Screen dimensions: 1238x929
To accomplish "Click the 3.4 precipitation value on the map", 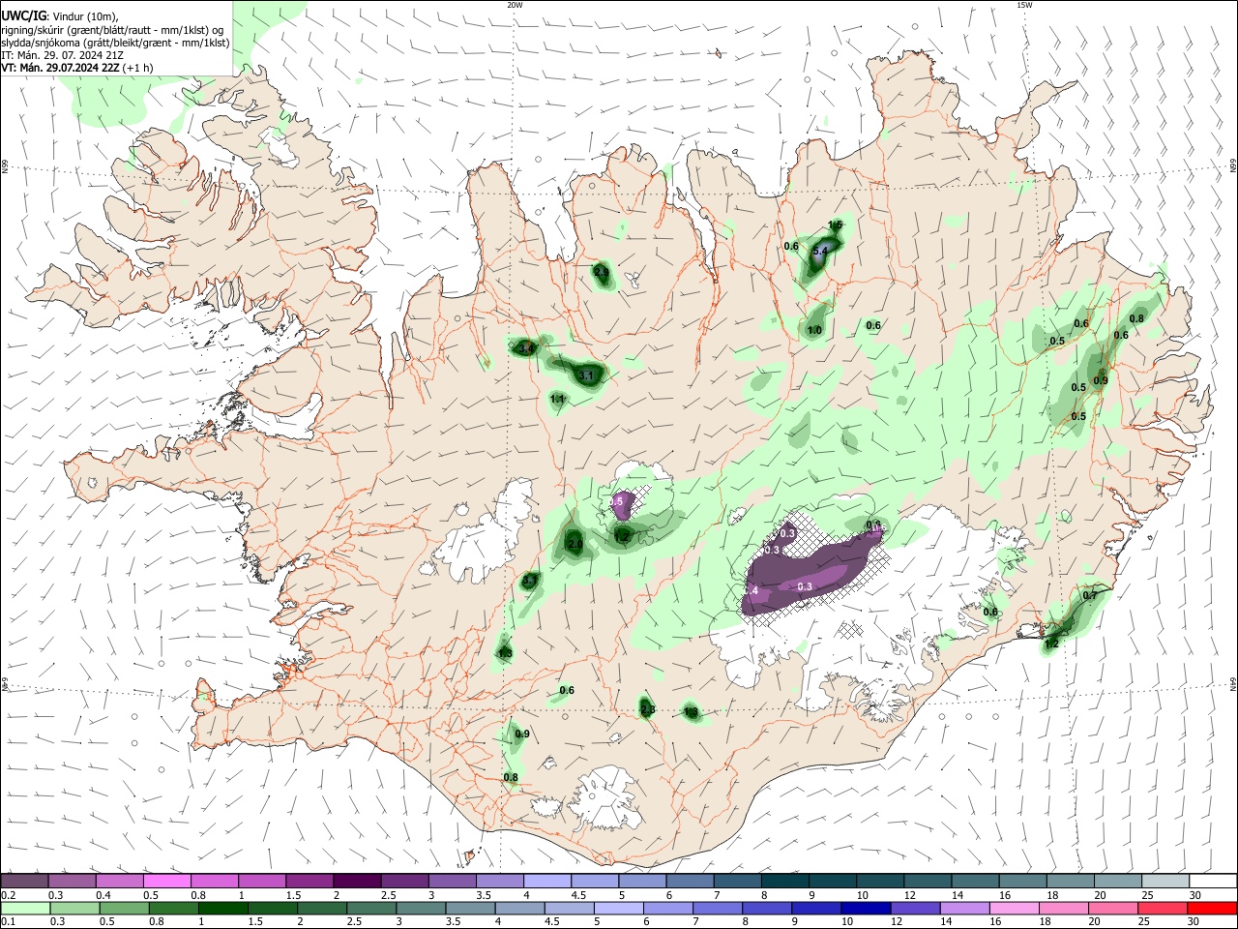I will coord(526,347).
